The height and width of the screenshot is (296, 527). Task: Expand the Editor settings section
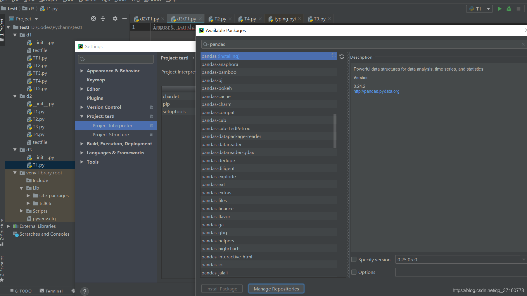point(82,89)
